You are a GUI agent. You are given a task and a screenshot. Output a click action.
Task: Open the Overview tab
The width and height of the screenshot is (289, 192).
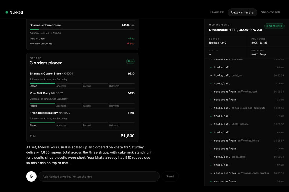[217, 12]
